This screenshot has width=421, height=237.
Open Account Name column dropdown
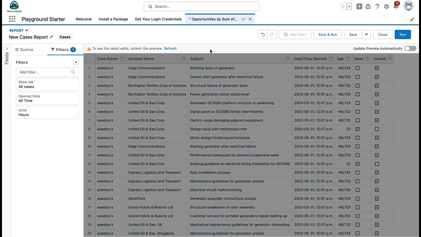click(184, 59)
